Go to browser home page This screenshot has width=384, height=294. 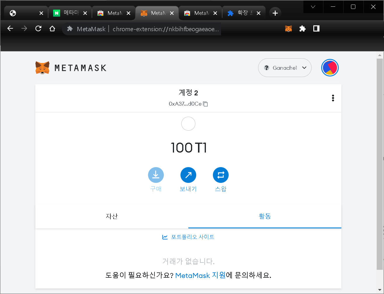52,28
